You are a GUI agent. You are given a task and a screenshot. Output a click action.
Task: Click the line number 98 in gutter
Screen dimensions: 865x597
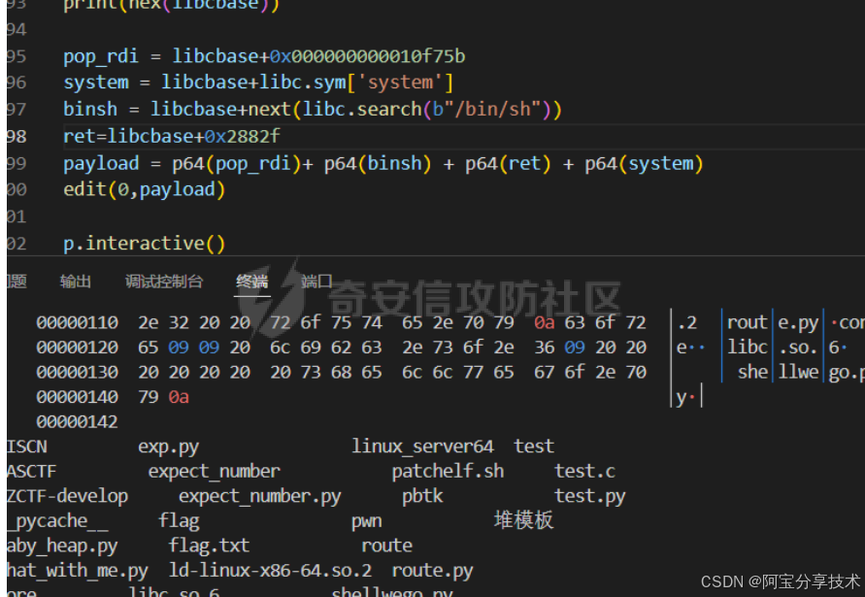16,136
